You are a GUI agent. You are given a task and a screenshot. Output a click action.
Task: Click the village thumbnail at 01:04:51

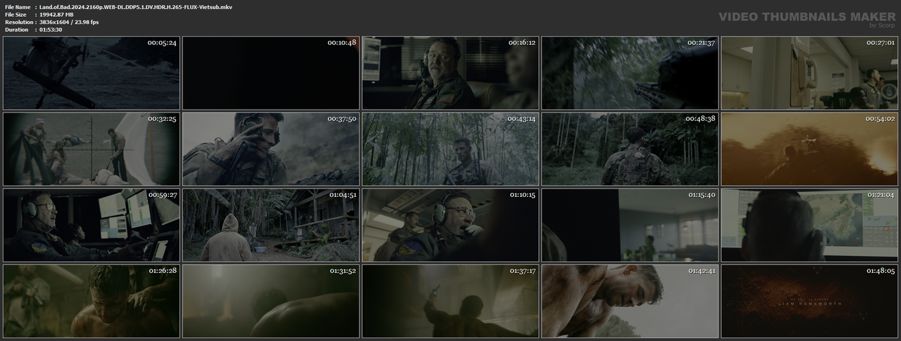[x=271, y=225]
